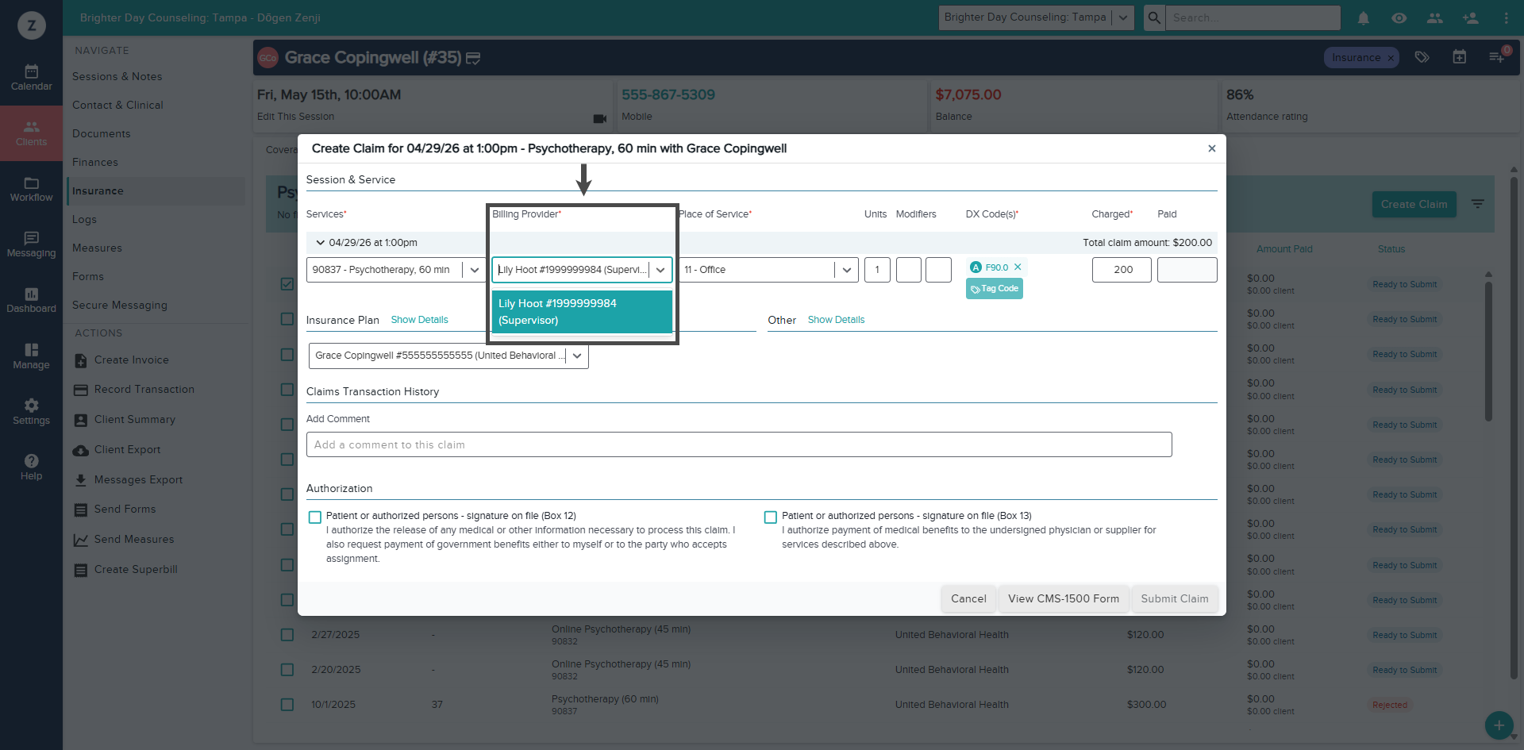Image resolution: width=1524 pixels, height=750 pixels.
Task: Open Sessions & Notes in navigation
Action: click(x=117, y=77)
